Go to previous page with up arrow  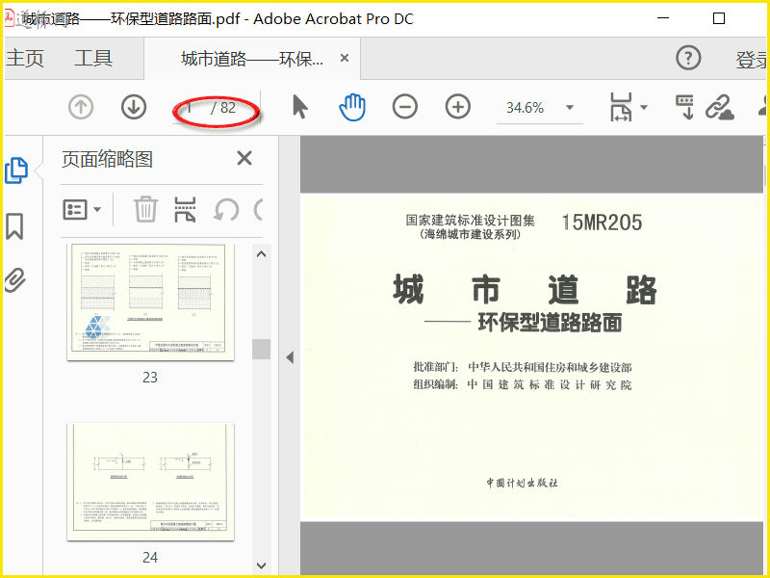coord(81,107)
